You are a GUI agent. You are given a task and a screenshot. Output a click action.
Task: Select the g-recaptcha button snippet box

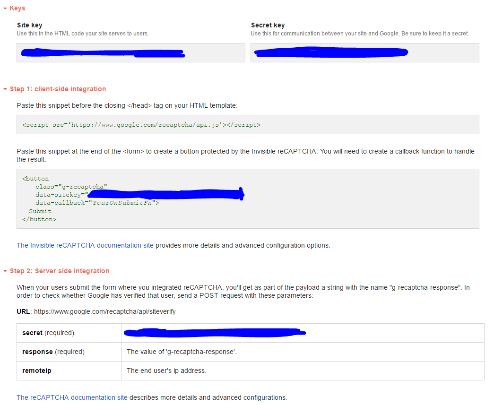click(248, 199)
